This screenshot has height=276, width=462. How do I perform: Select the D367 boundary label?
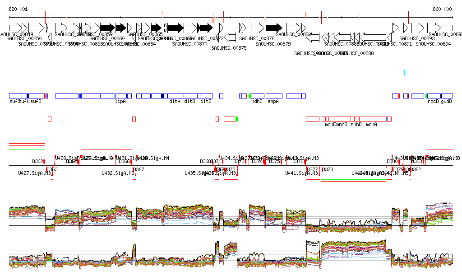(139, 169)
